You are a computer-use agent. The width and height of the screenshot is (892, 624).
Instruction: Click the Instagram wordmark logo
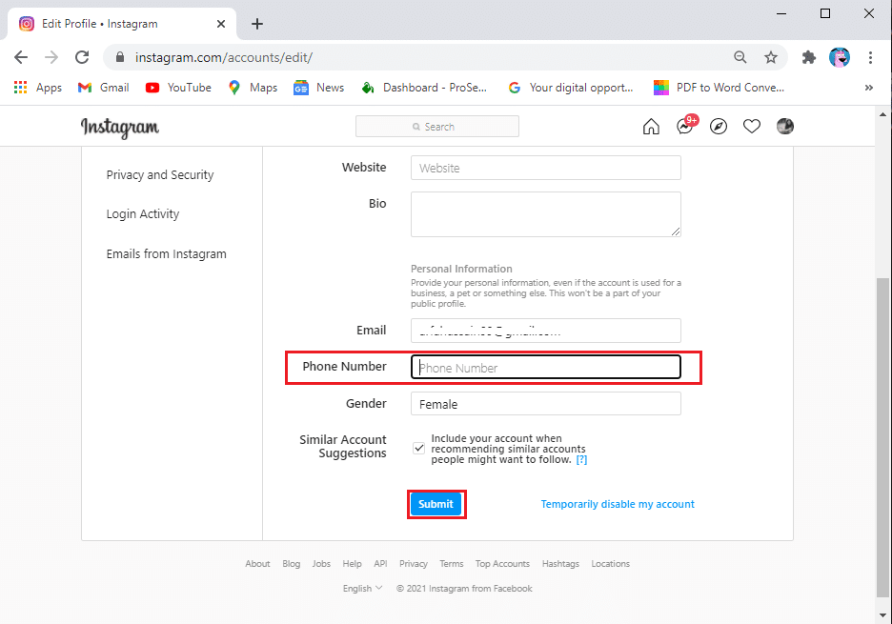coord(120,127)
